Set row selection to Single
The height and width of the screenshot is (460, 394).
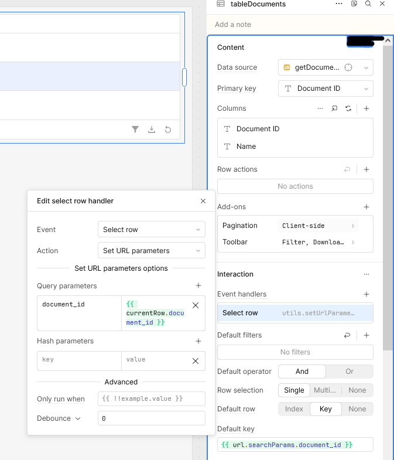[294, 390]
